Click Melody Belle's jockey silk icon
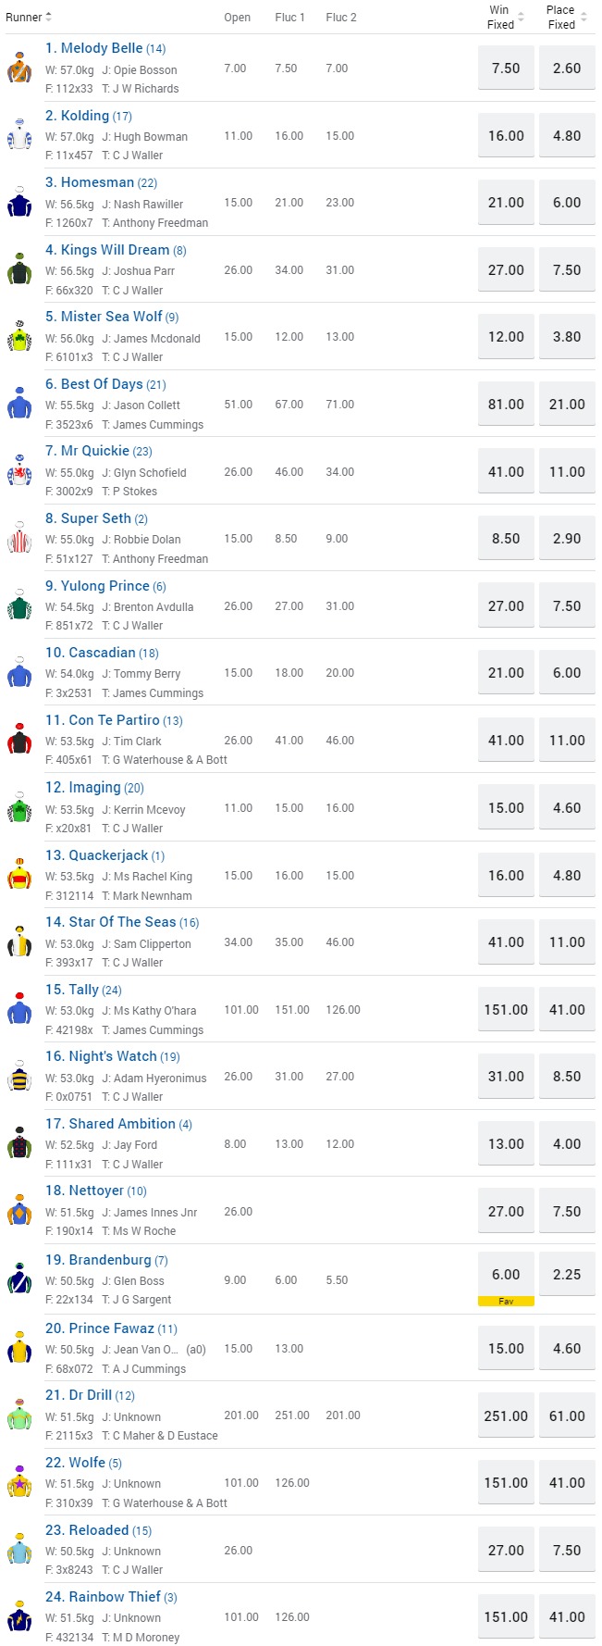The width and height of the screenshot is (602, 1646). point(19,69)
